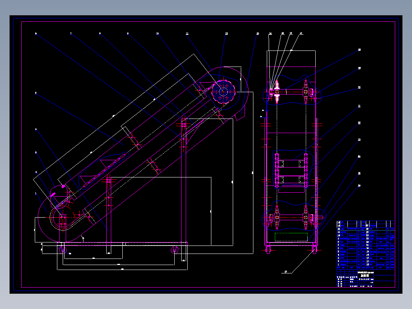Click callout number 26 on side view
The height and width of the screenshot is (309, 412).
[x=359, y=185]
